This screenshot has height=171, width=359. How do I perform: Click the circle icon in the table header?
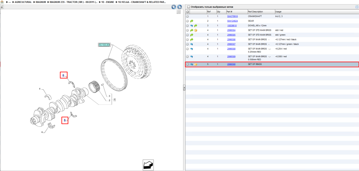[187, 12]
